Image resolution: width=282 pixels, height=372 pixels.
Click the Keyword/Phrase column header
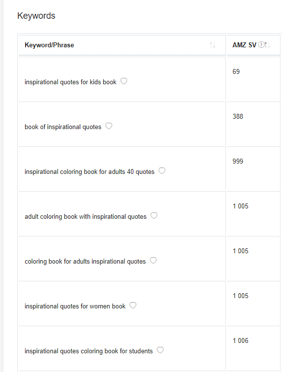(x=49, y=45)
